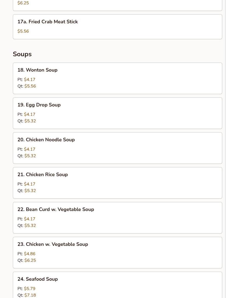231x298 pixels.
Task: Select Wonton Soup quart price $5.56
Action: (30, 86)
